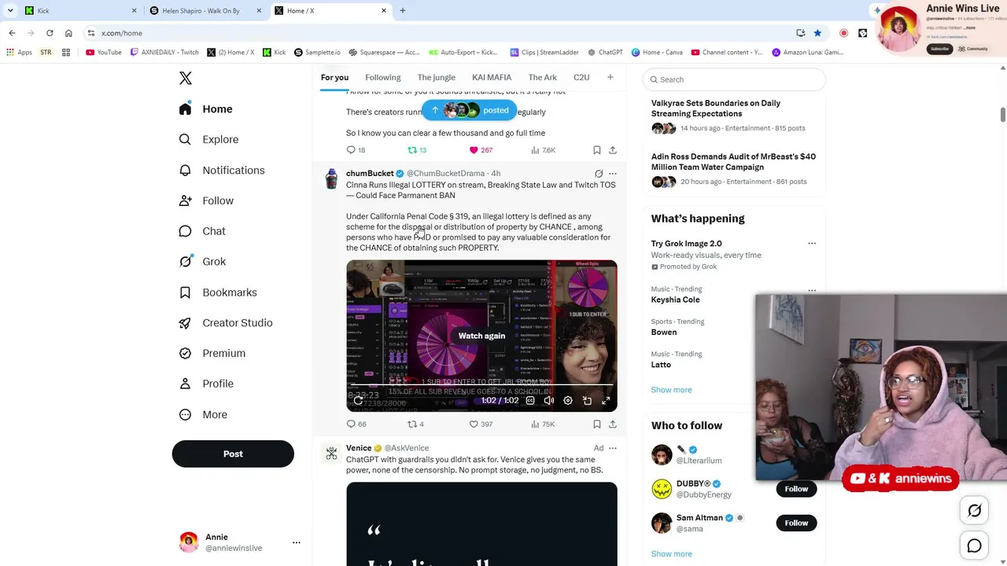Follow DUBBY®
Viewport: 1007px width, 566px height.
tap(796, 489)
